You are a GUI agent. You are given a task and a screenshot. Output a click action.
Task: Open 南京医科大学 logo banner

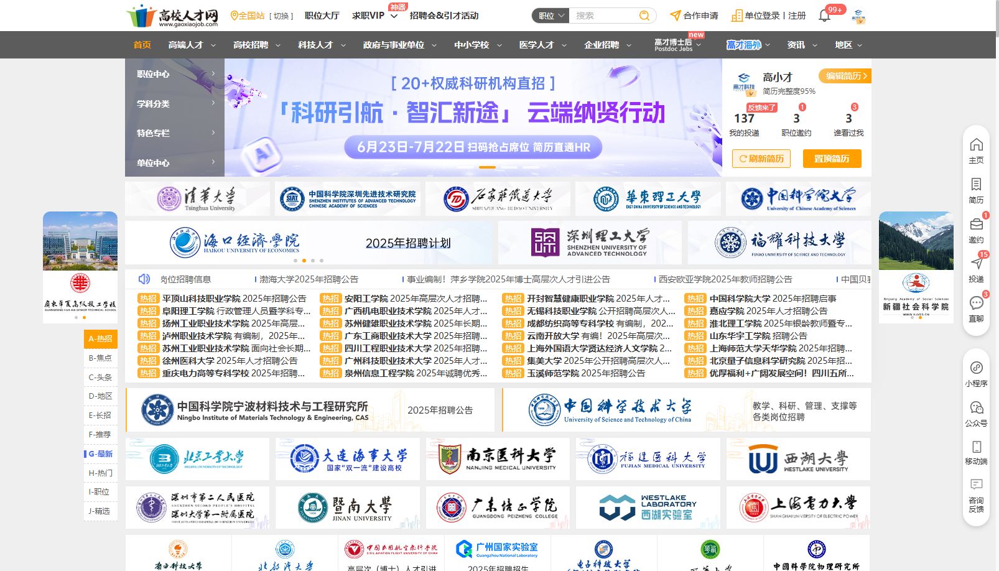[498, 459]
